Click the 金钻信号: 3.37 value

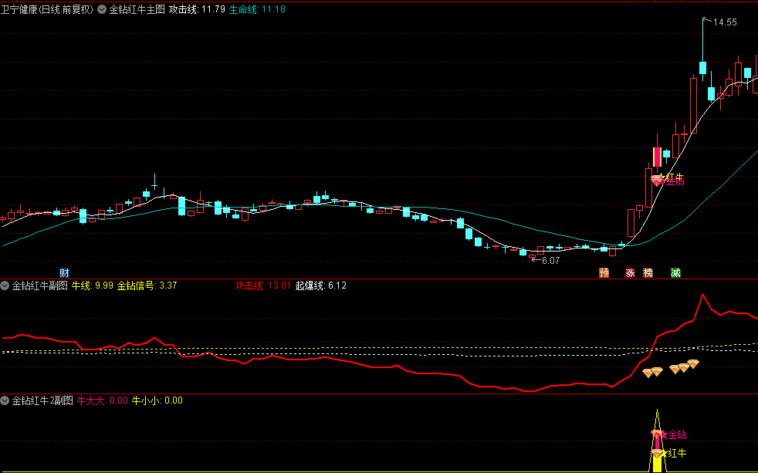[x=147, y=285]
